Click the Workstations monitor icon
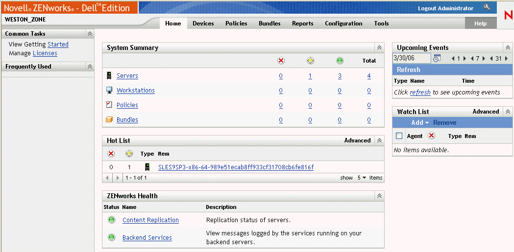Viewport: 514px width, 252px height. 109,91
